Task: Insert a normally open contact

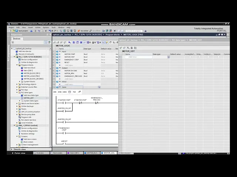Action: 55,92
